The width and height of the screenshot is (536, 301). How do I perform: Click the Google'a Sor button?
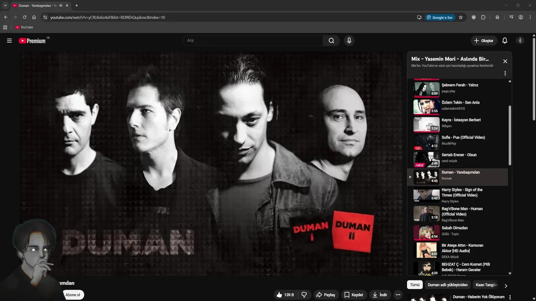pos(440,17)
